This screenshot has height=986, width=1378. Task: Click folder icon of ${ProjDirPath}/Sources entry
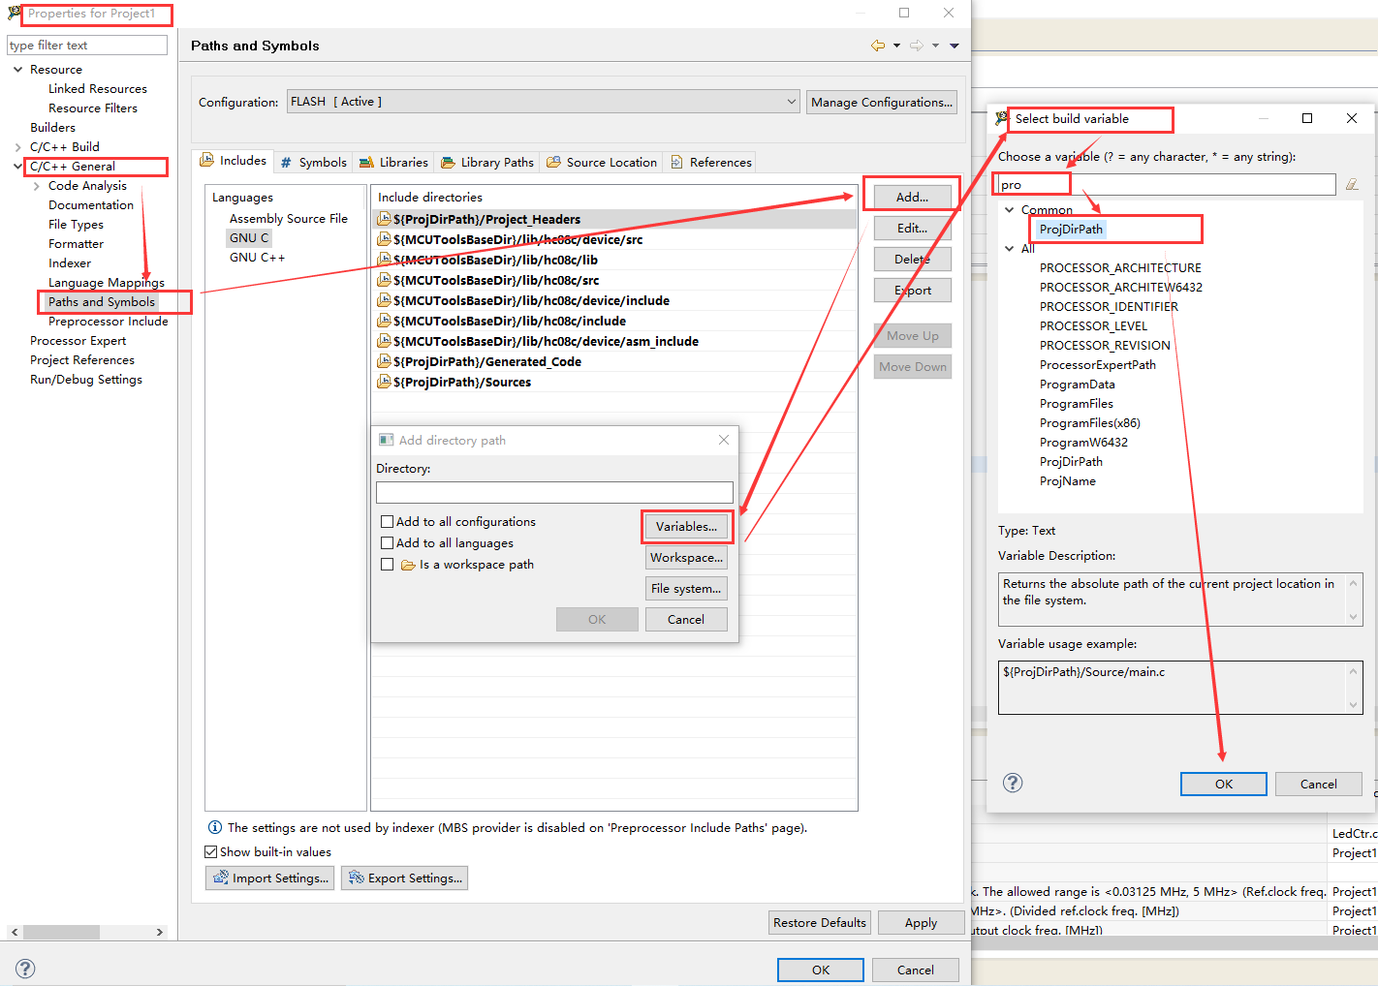(384, 382)
